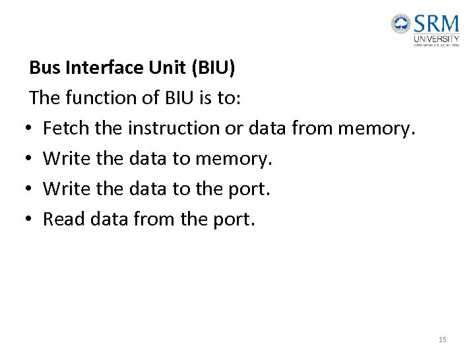This screenshot has width=475, height=356.
Task: Select the "Write the data to memory." line
Action: [x=158, y=158]
